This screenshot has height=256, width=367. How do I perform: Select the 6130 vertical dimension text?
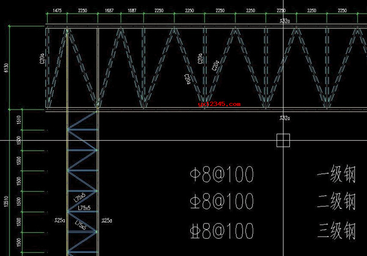click(6, 68)
